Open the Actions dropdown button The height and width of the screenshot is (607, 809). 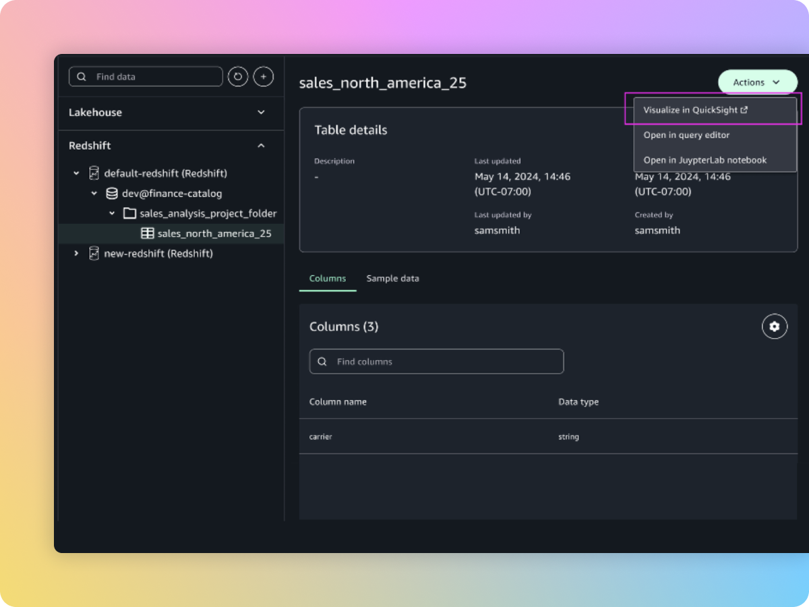(757, 82)
